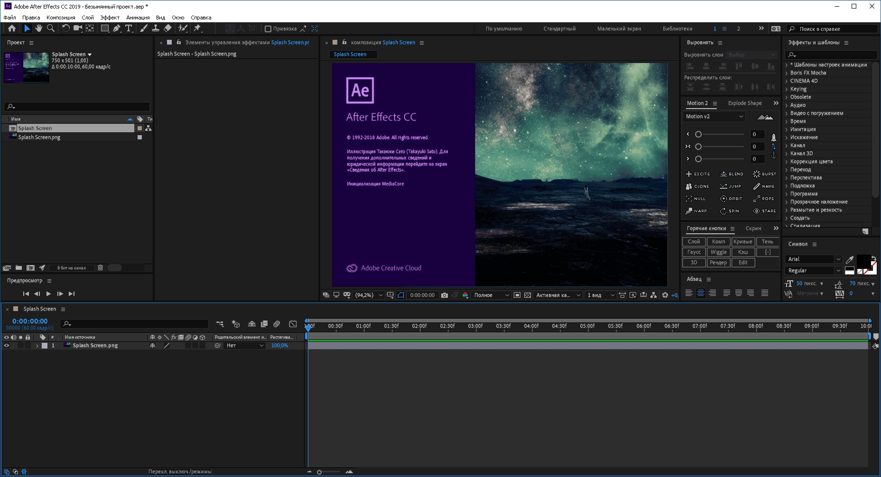
Task: Select the Rotation tool
Action: point(65,28)
